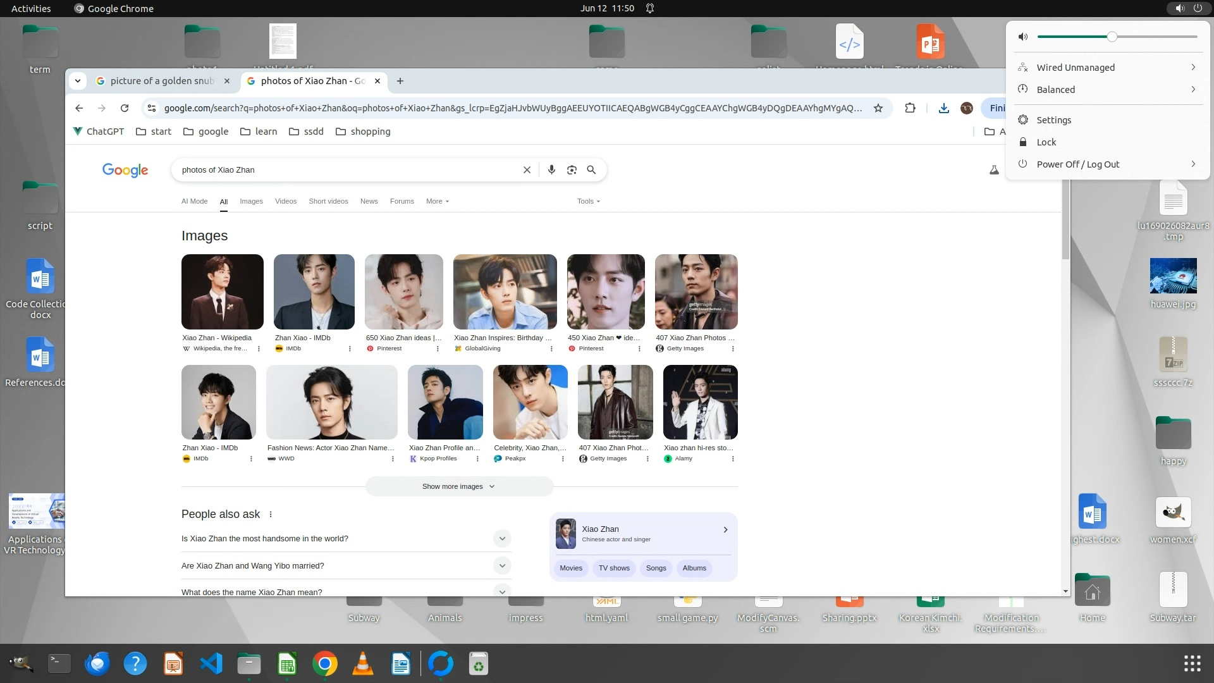This screenshot has height=683, width=1214.
Task: Click Search Labs flask icon
Action: tap(994, 169)
